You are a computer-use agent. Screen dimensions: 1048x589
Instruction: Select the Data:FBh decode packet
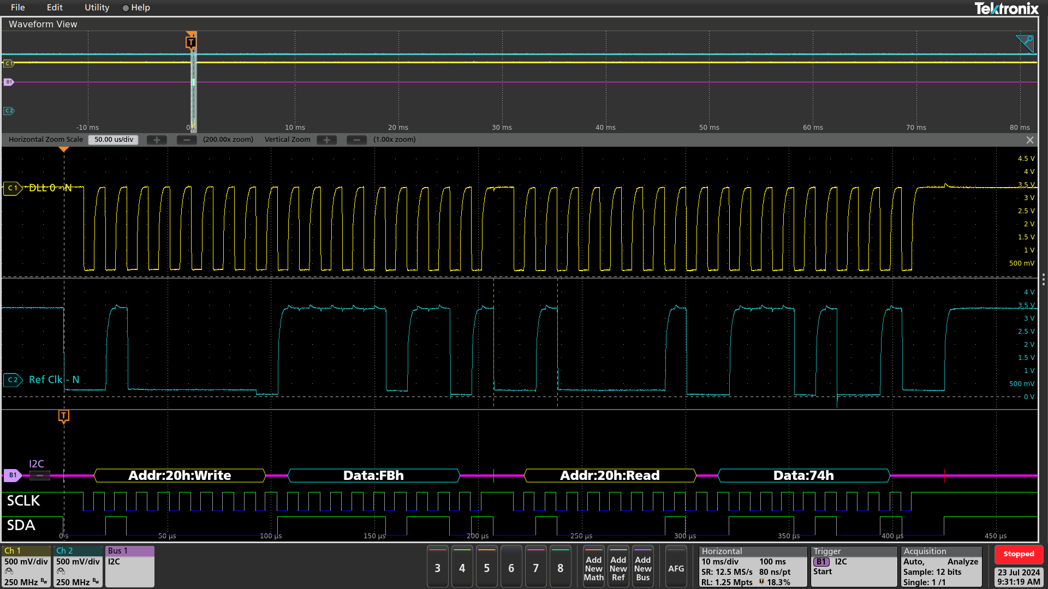373,476
